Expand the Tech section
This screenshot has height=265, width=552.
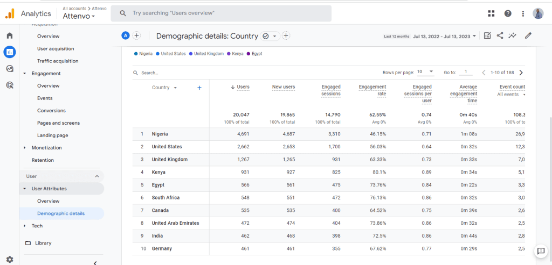[x=25, y=226]
